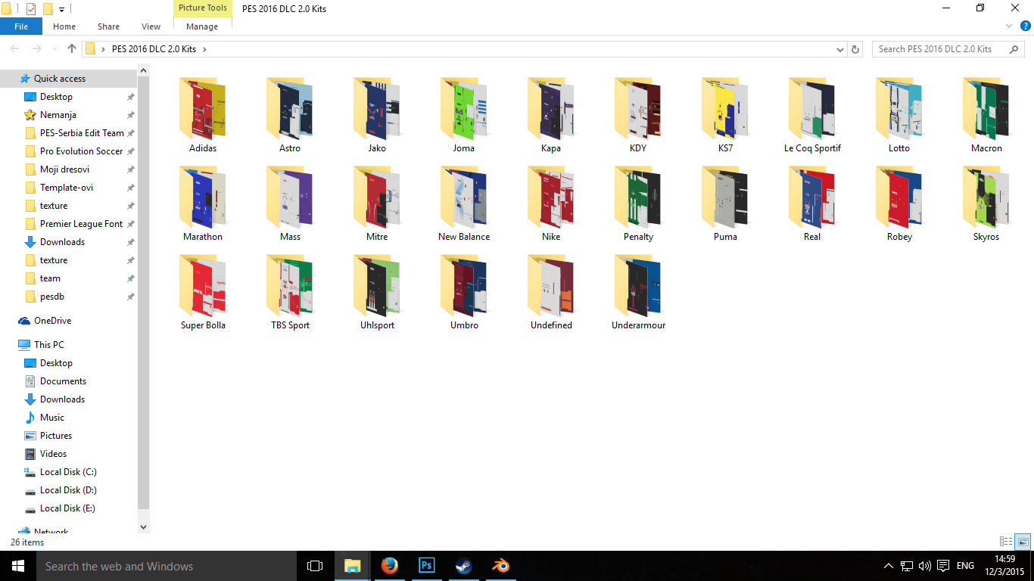Switch to the Share ribbon tab
This screenshot has height=581, width=1034.
click(x=108, y=26)
